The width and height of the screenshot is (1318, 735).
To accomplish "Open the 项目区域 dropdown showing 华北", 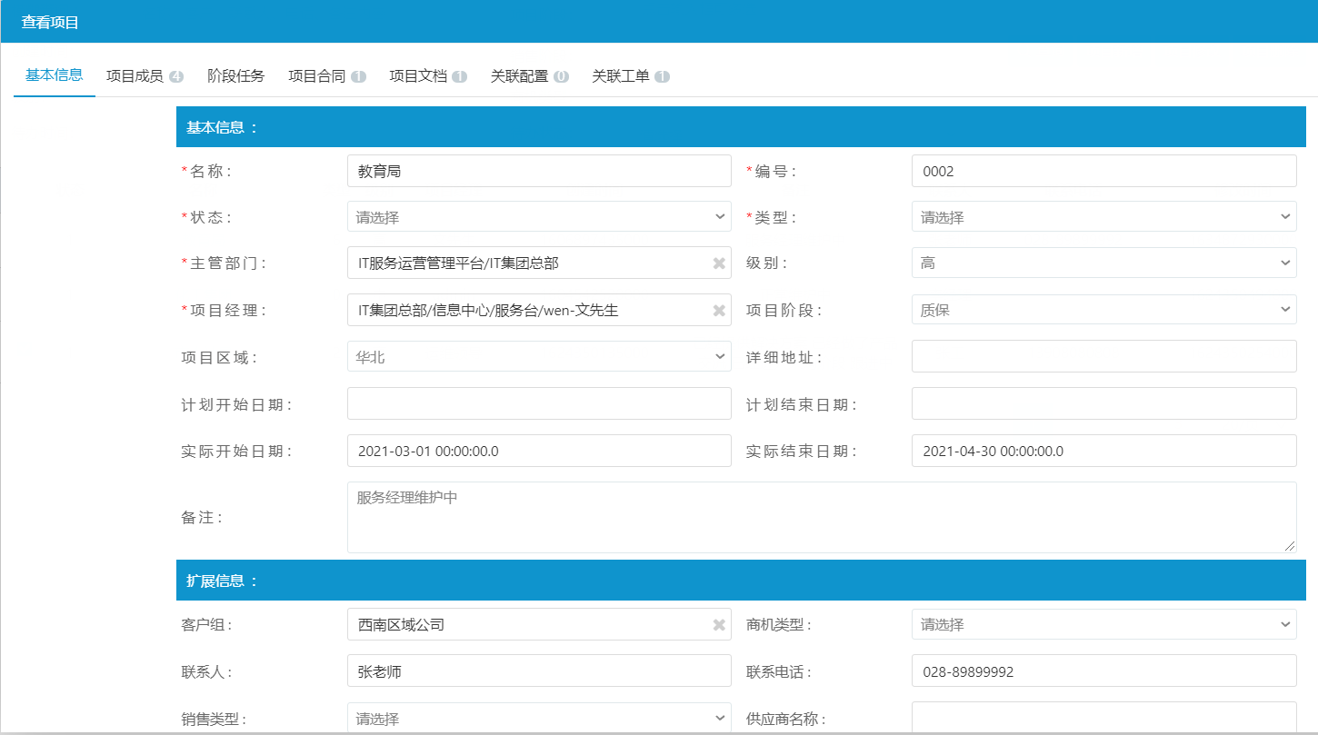I will click(539, 356).
